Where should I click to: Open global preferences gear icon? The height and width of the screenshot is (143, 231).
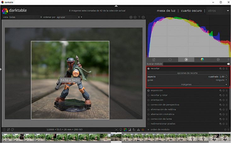coord(143,17)
